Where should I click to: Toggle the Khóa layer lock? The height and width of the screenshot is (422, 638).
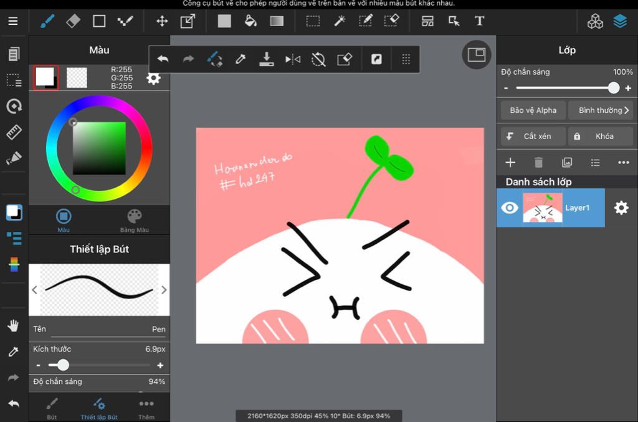pyautogui.click(x=600, y=137)
